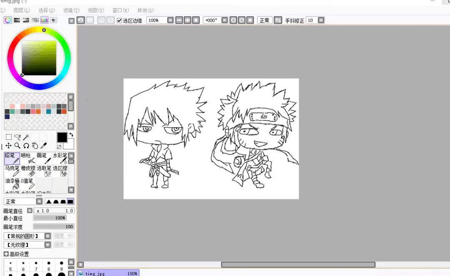Open the 滤镜(T) menu
Image resolution: width=450 pixels, height=276 pixels.
pos(71,10)
